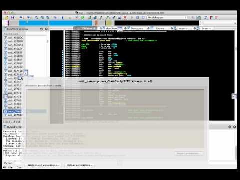The image size is (240, 180).
Task: Save the database using the floppy icon
Action: tap(12, 17)
